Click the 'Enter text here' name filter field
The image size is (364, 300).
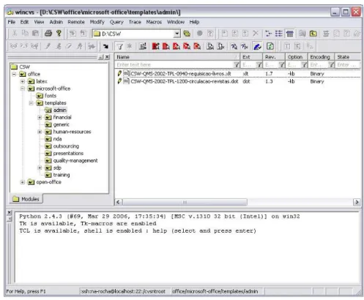tap(174, 64)
